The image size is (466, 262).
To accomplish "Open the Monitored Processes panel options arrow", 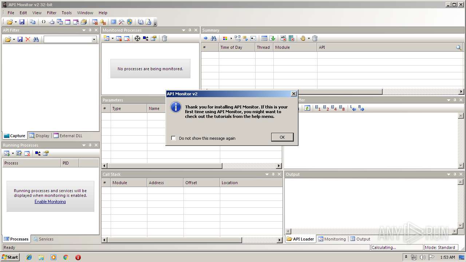I will [183, 30].
